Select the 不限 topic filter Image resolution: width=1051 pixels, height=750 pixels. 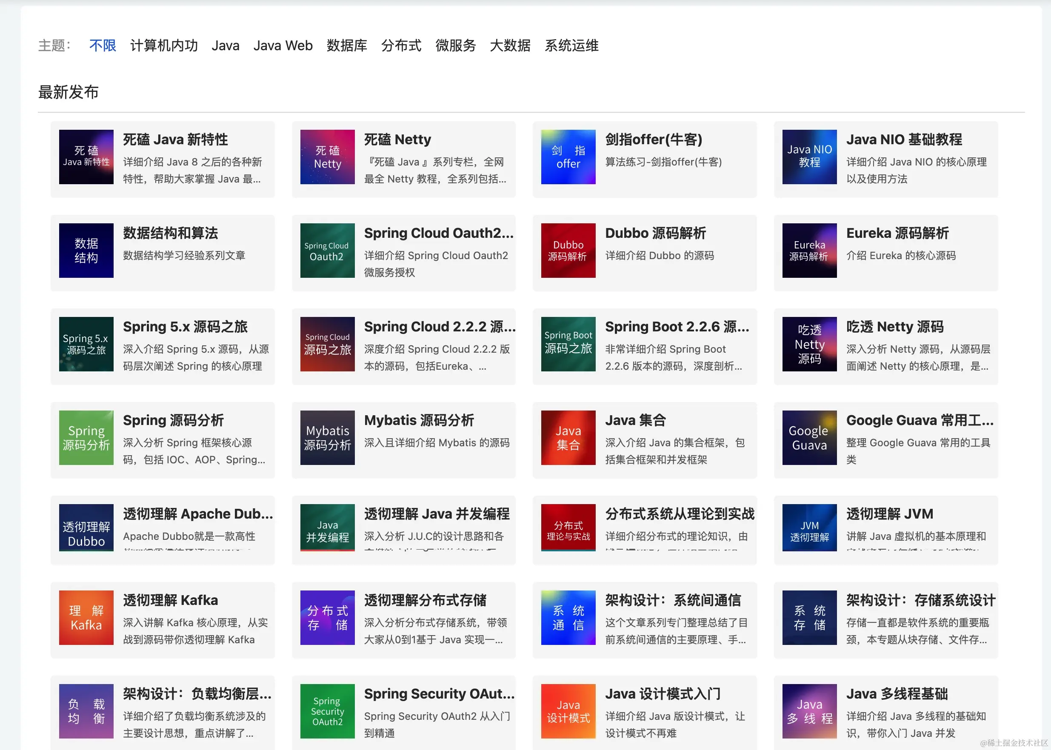[103, 45]
